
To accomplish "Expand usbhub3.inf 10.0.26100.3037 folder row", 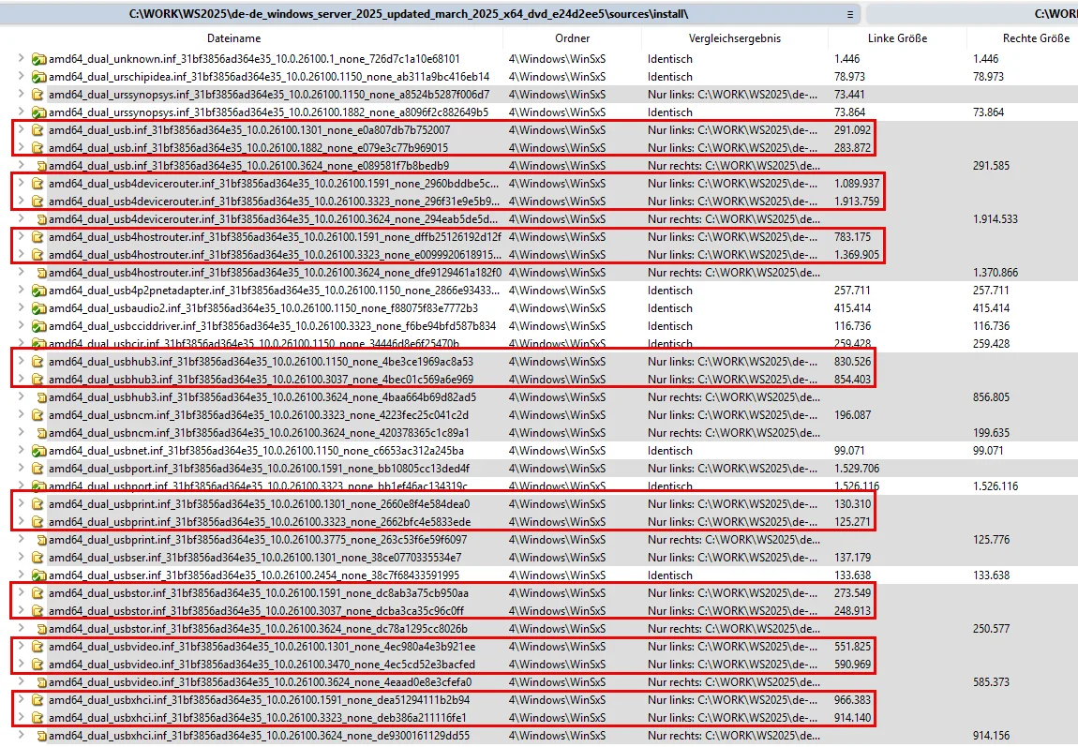I will click(x=22, y=379).
